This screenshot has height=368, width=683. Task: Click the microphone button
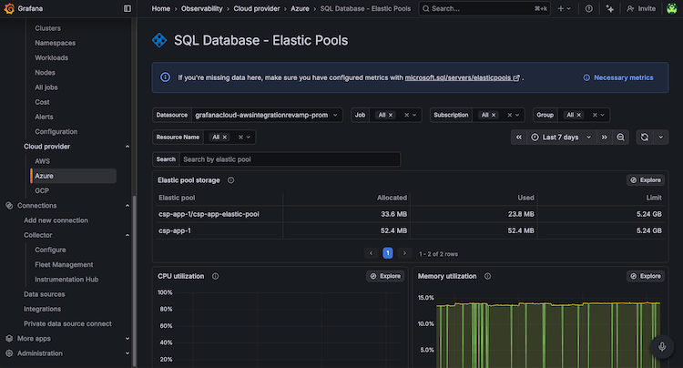(662, 347)
